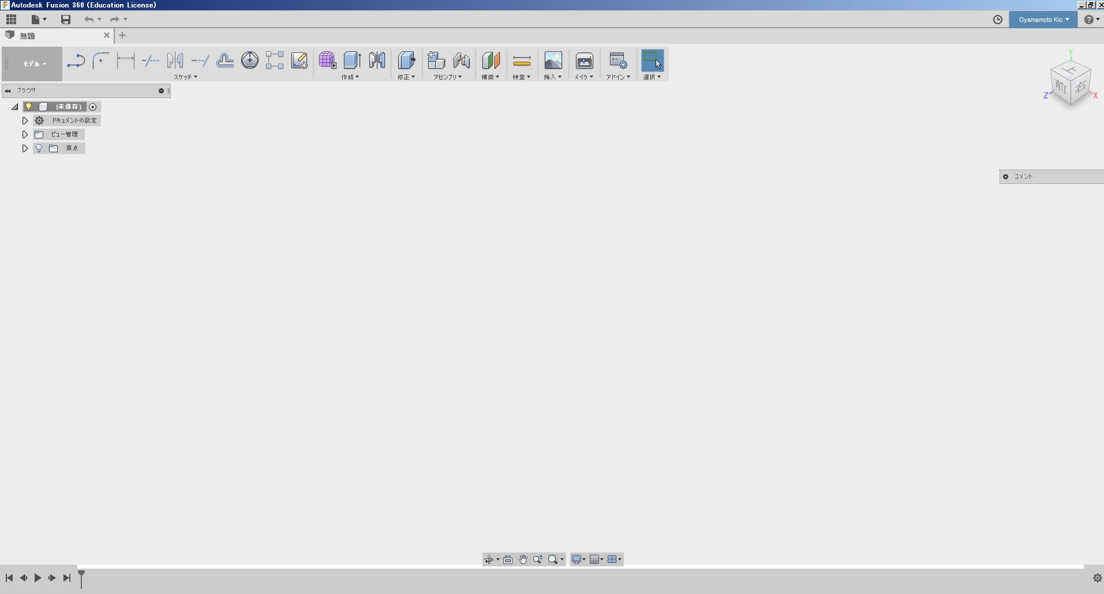1104x594 pixels.
Task: Click the Create Form purple mesh icon
Action: 327,60
